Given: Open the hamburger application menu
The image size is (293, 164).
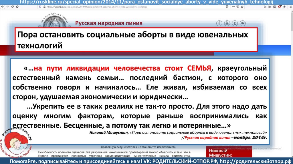Looking at the screenshot, I should pos(291,7).
